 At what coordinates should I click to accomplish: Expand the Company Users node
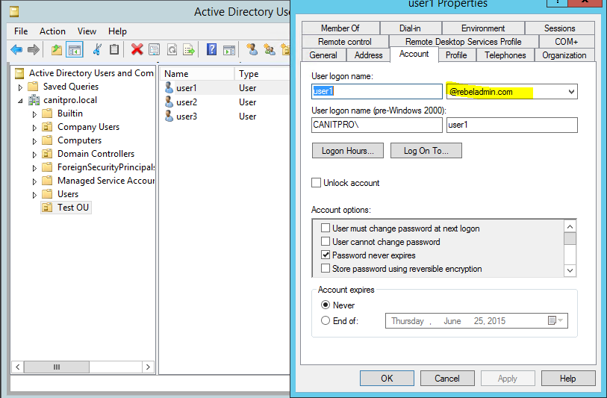point(34,128)
